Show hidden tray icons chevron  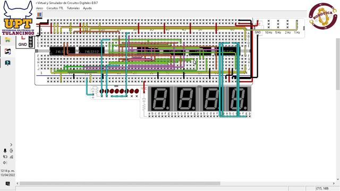(x=11, y=145)
